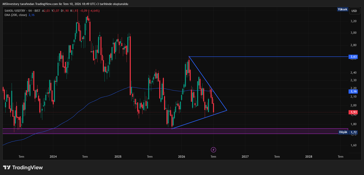Click the lightning bolt event icon
364x175 pixels.
pos(213,150)
